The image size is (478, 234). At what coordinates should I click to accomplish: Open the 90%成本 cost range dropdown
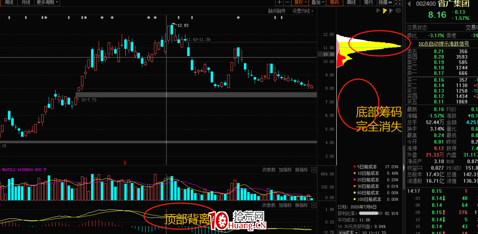[x=348, y=232]
